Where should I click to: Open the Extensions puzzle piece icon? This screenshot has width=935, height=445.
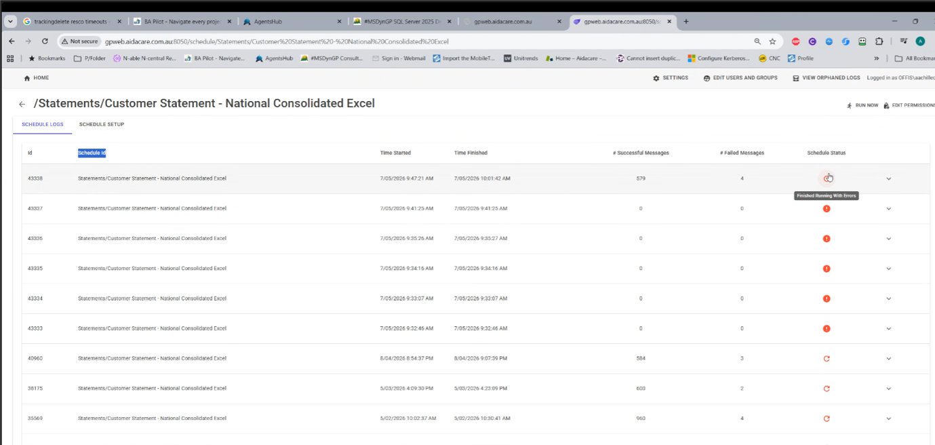879,41
